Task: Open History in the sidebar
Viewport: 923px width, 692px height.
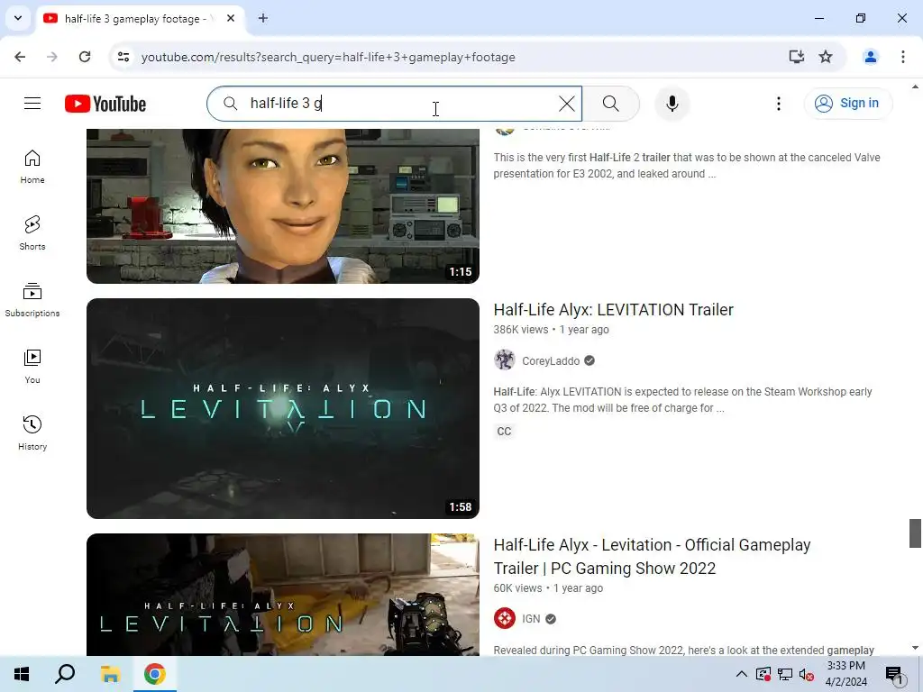Action: pyautogui.click(x=32, y=433)
